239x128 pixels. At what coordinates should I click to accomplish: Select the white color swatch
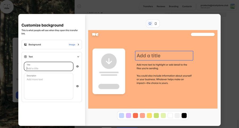point(170,116)
